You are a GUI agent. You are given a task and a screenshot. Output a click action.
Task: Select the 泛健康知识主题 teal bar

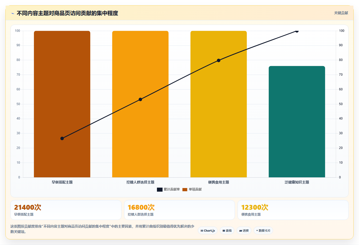pos(297,122)
